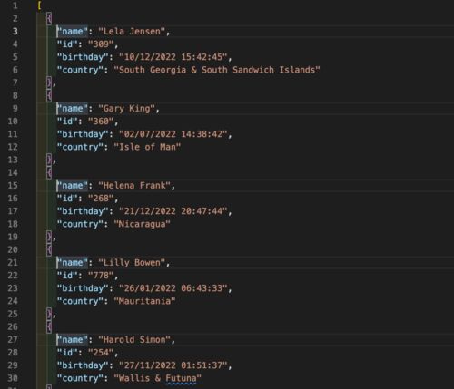
Task: Click the "name" key on line 9
Action: point(73,109)
